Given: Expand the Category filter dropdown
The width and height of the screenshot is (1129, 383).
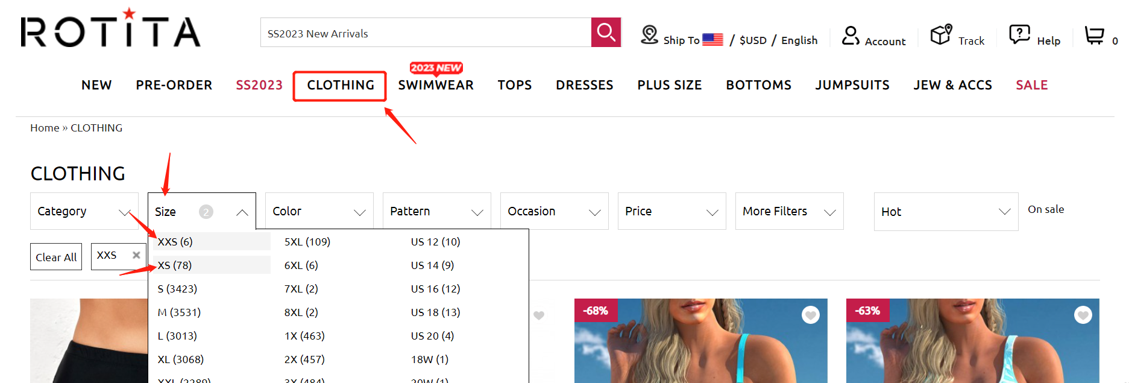Looking at the screenshot, I should pyautogui.click(x=84, y=211).
